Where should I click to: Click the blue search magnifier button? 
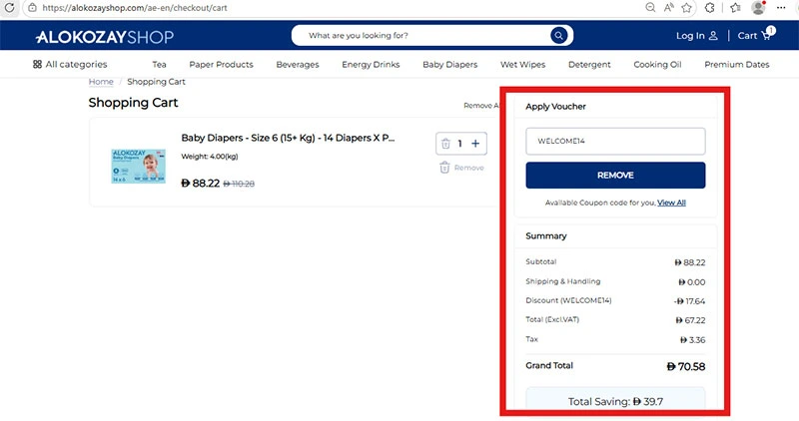pos(559,35)
